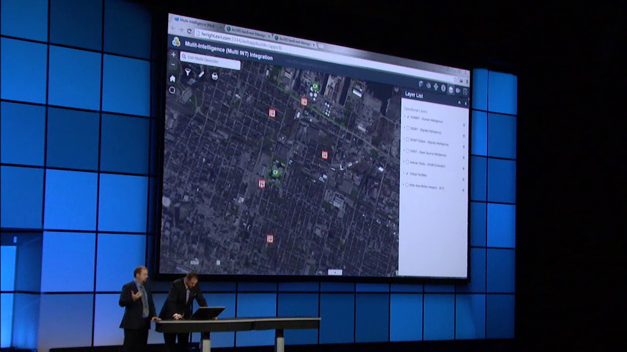Click the Esri World Geocoder search box
Screen dimensions: 627x352
pyautogui.click(x=210, y=60)
